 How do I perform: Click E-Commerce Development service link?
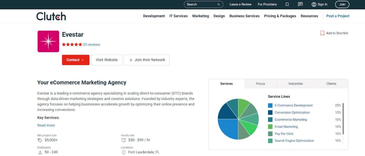tap(294, 105)
